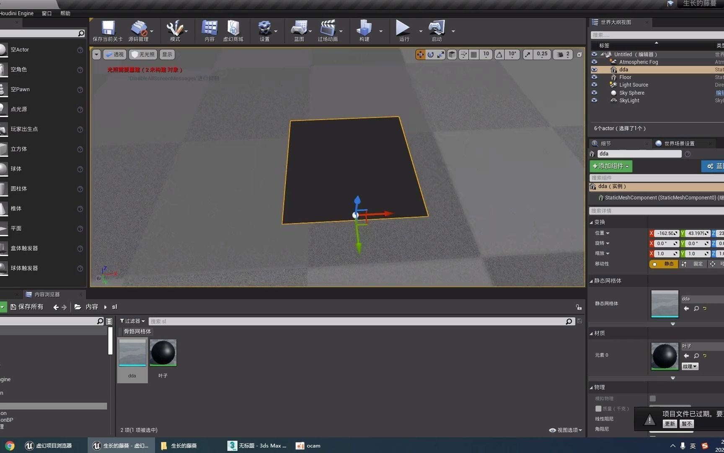Collapse the Static Mesh section
This screenshot has width=724, height=453.
[x=591, y=281]
